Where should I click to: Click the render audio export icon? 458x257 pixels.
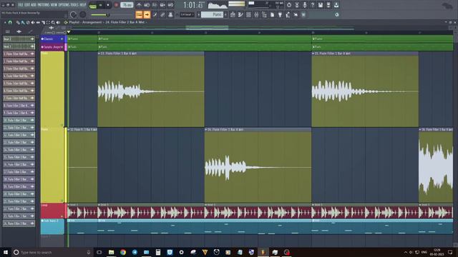point(328,5)
